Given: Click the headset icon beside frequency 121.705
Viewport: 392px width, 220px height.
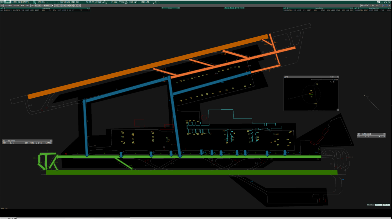Looking at the screenshot, I should coord(34,2).
